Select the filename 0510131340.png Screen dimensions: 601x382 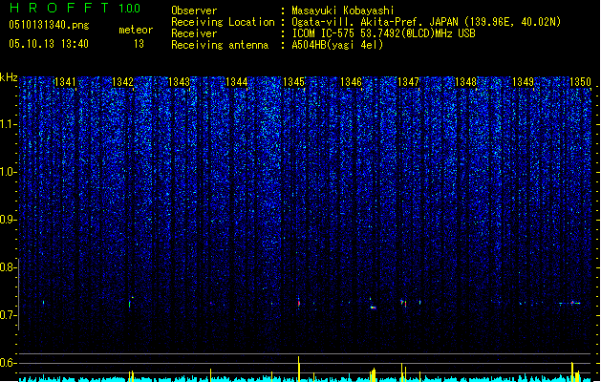[49, 25]
